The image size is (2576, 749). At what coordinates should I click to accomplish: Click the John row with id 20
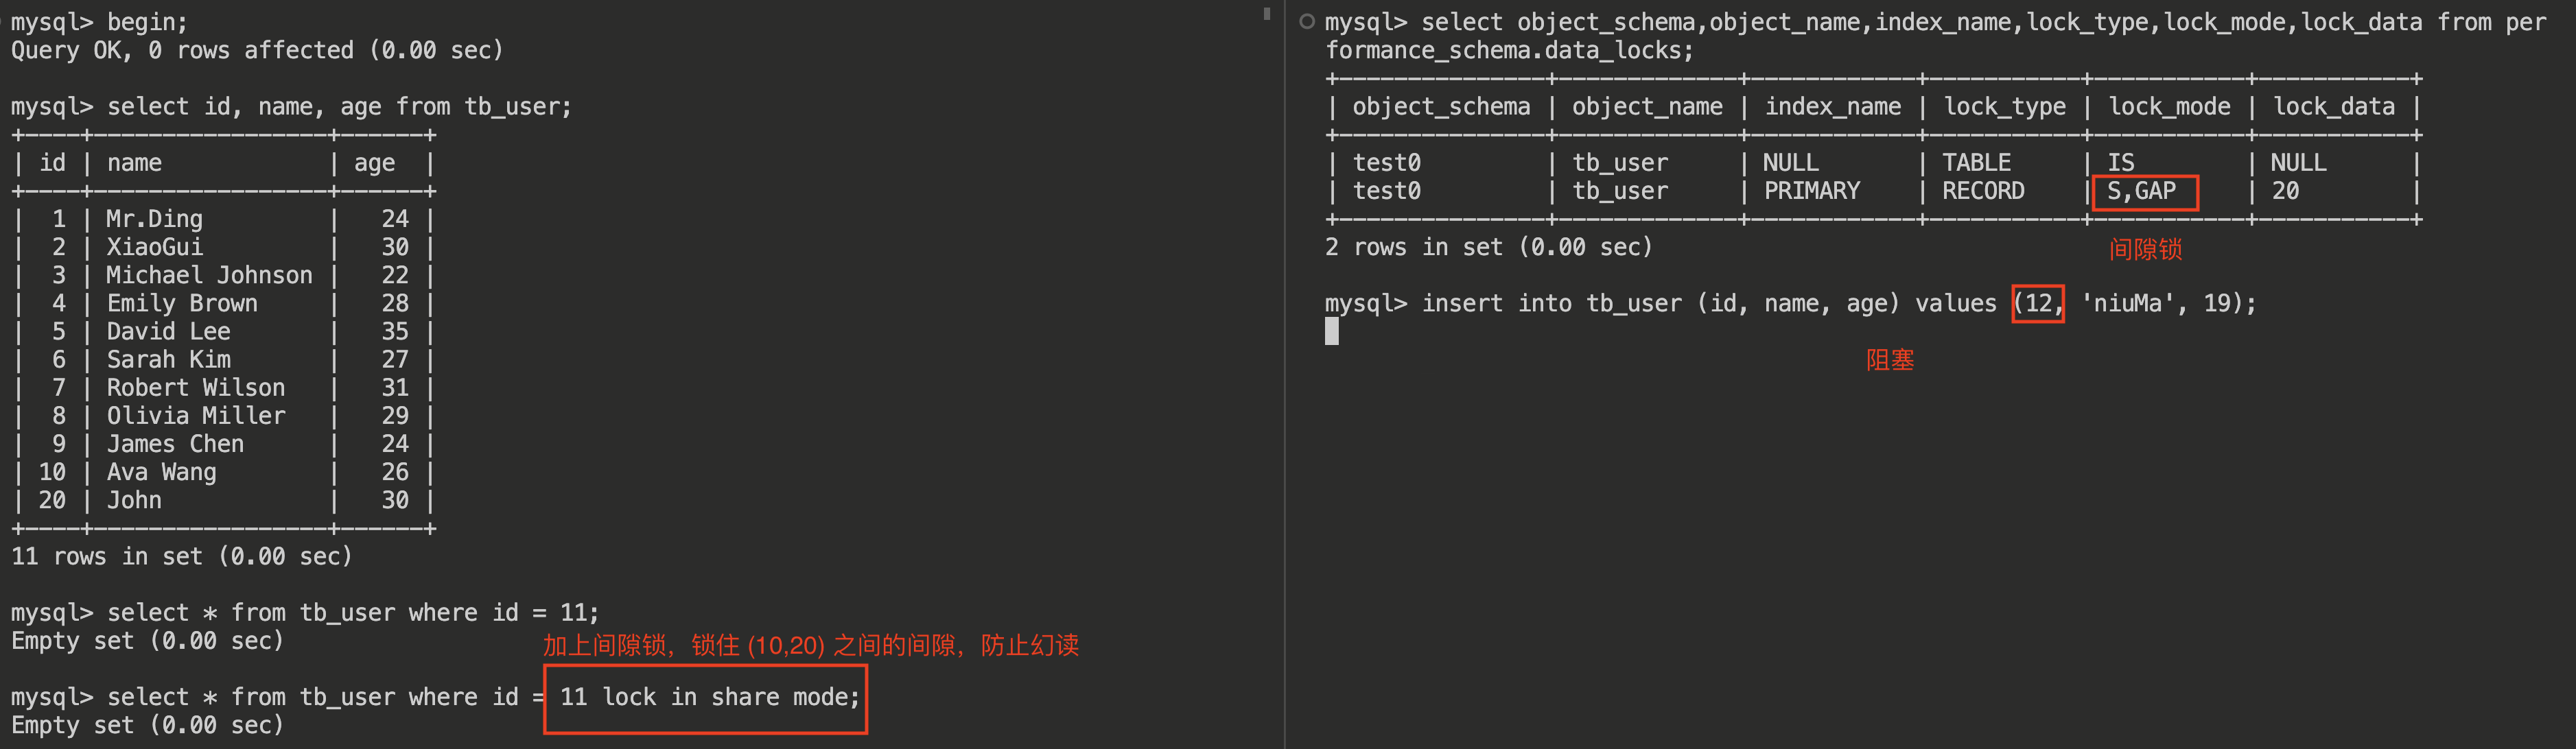(x=134, y=500)
